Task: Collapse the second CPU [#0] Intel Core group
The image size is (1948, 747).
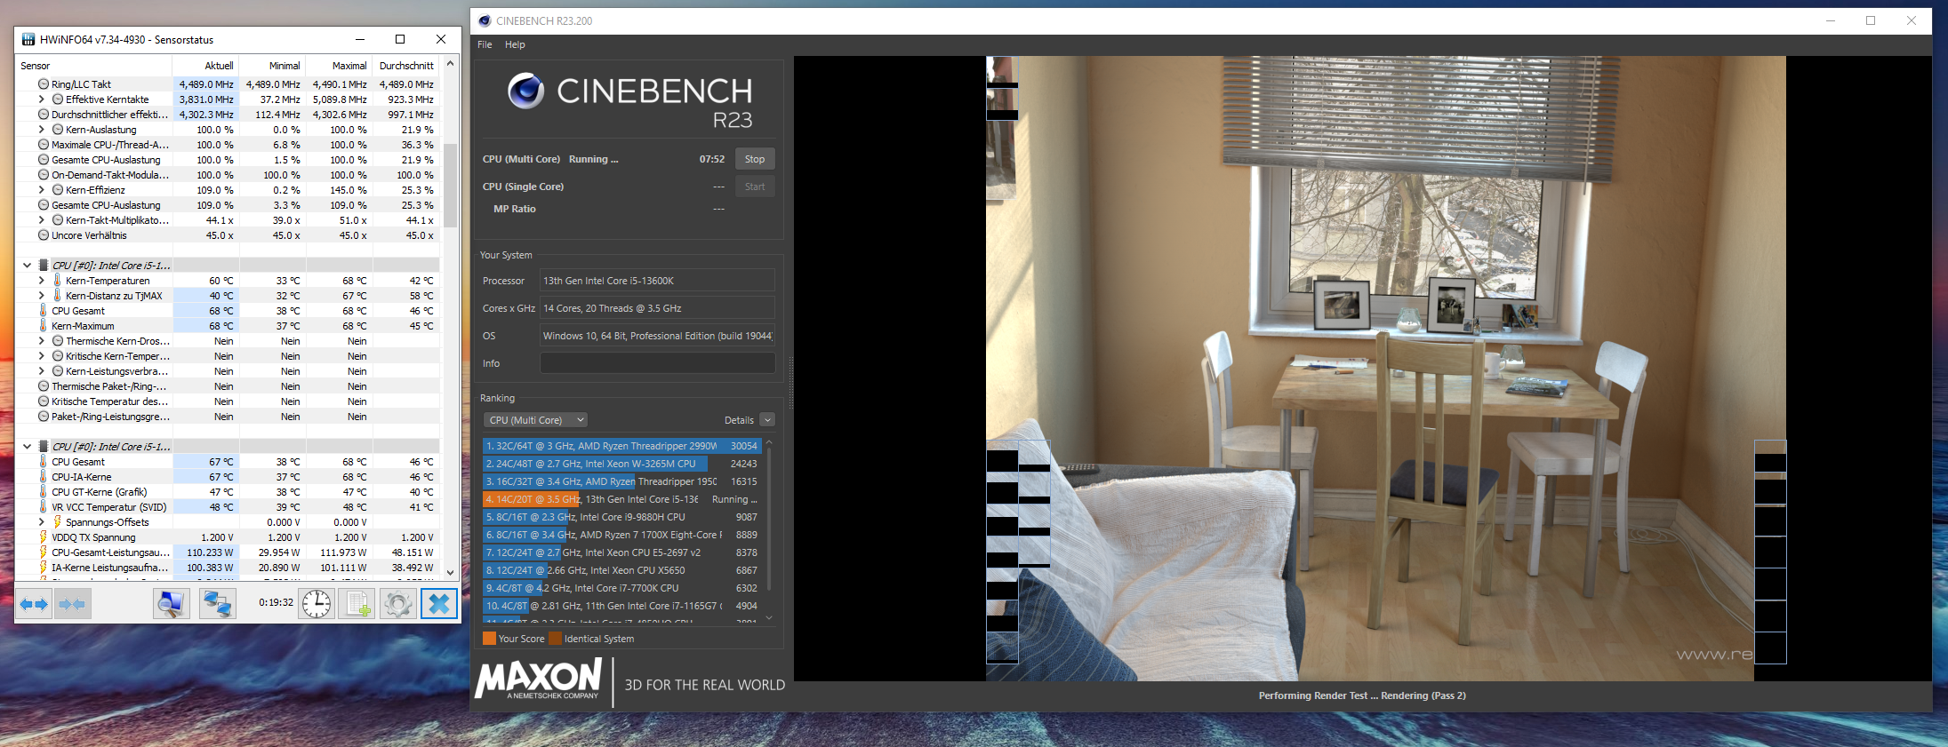Action: tap(27, 447)
